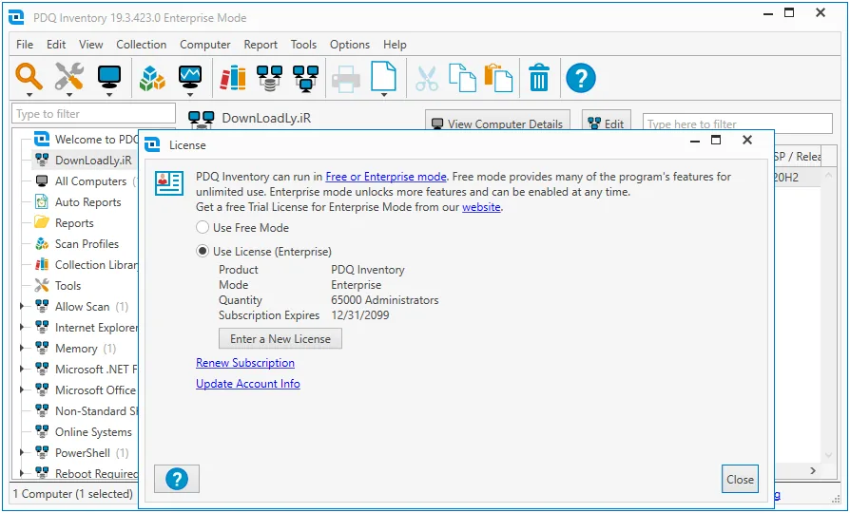Click the scissors cut icon
Image resolution: width=850 pixels, height=513 pixels.
[427, 78]
